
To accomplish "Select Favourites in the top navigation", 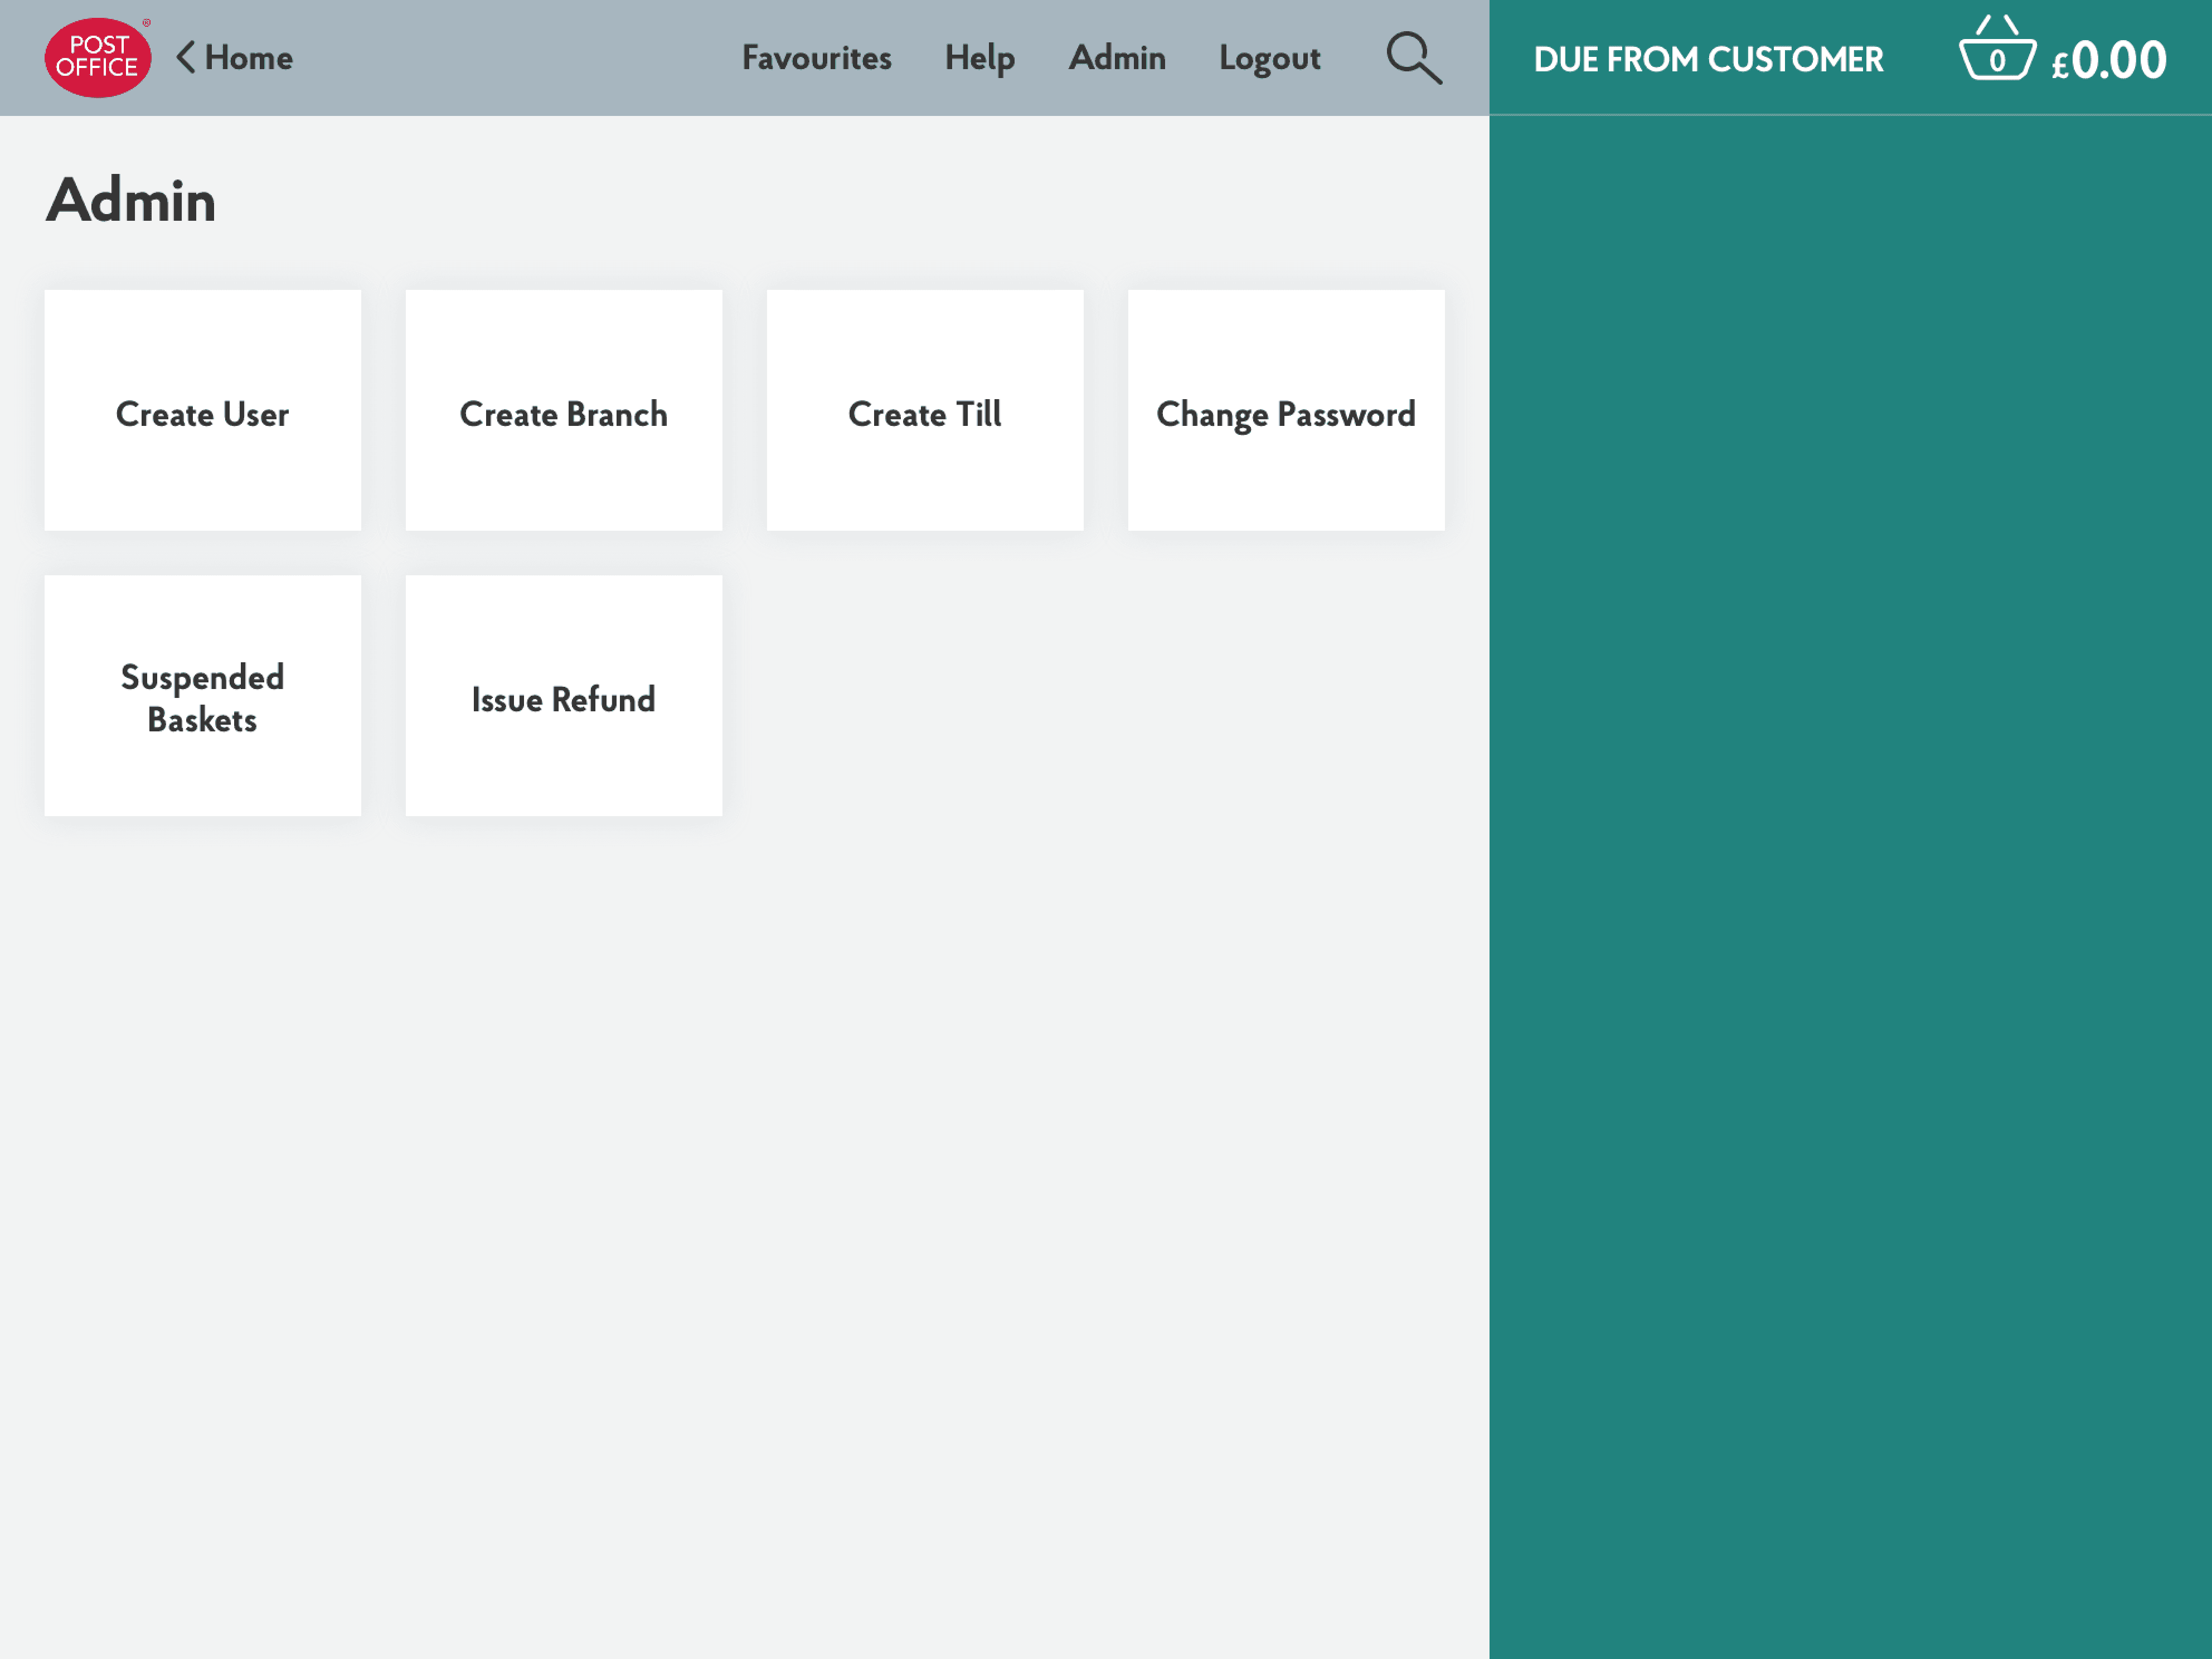I will click(817, 58).
